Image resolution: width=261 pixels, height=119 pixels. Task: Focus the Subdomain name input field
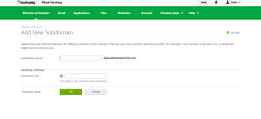[80, 58]
